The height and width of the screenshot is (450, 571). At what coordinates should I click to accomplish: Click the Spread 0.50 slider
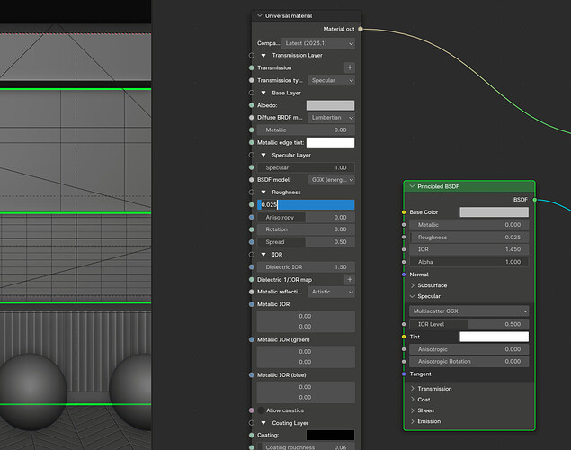(306, 242)
